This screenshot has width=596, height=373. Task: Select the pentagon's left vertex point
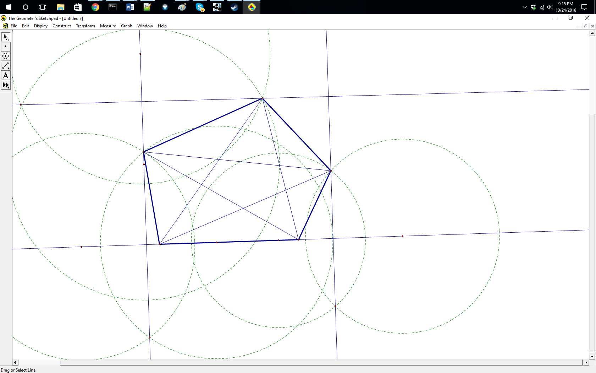tap(143, 152)
